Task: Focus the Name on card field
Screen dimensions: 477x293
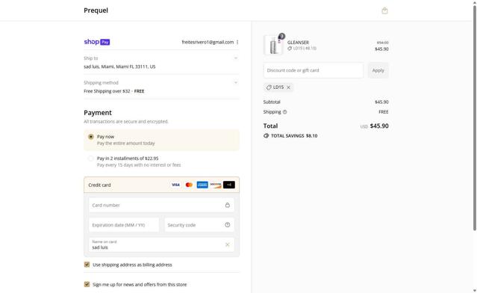Action: click(x=161, y=244)
